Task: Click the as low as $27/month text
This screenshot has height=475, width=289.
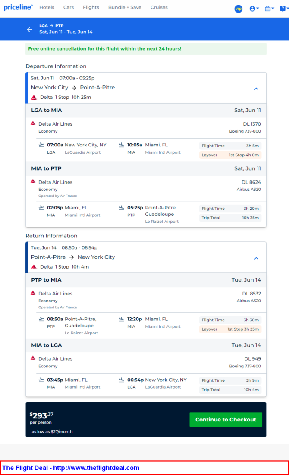Action: tap(52, 431)
